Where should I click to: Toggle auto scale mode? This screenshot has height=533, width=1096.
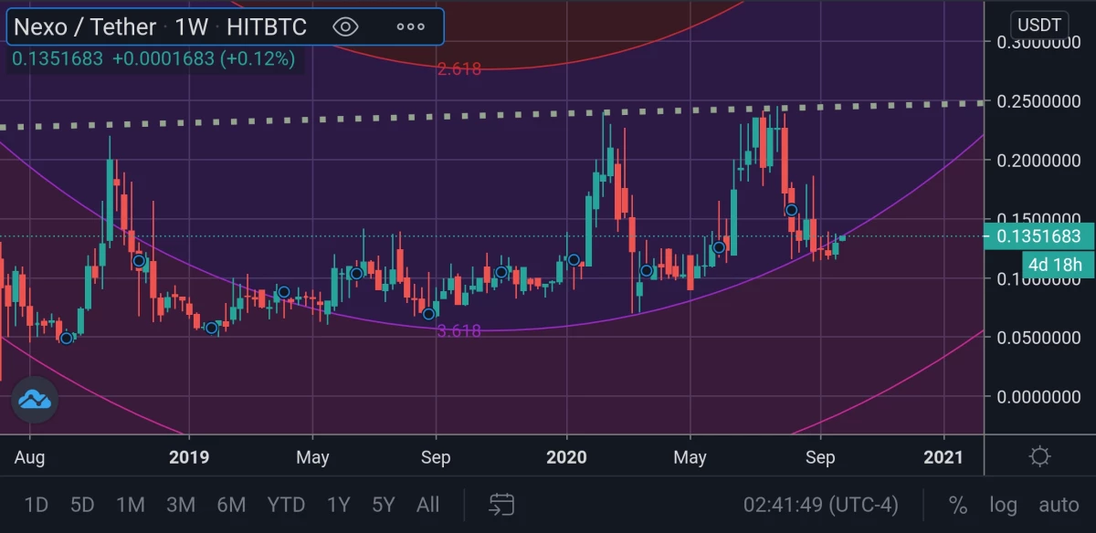(1059, 505)
